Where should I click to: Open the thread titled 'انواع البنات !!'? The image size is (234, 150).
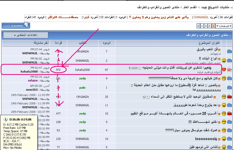(x=208, y=58)
